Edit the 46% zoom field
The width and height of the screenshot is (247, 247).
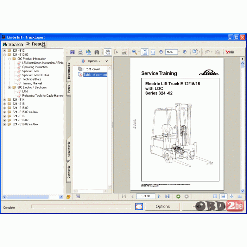[x=171, y=52]
